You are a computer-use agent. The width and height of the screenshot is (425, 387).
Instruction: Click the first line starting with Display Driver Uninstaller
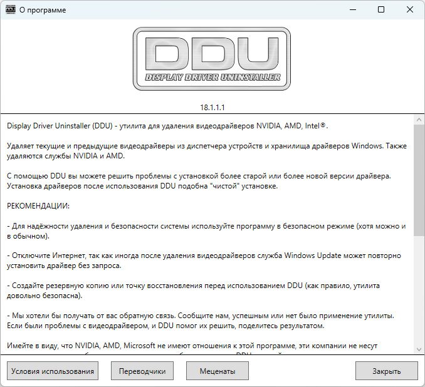167,126
